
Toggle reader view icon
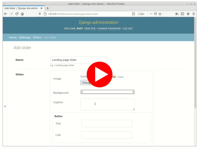point(134,14)
